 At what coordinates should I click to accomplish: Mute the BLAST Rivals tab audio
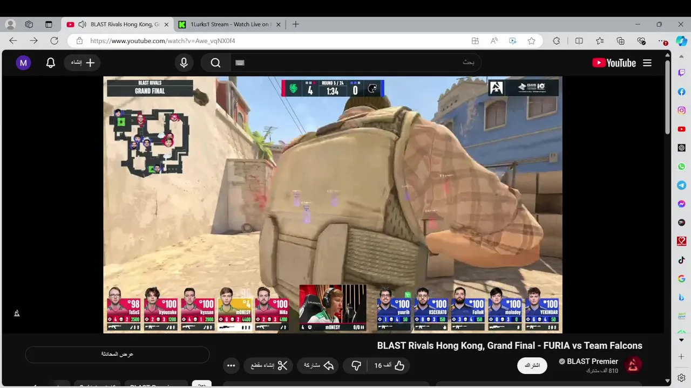click(82, 24)
